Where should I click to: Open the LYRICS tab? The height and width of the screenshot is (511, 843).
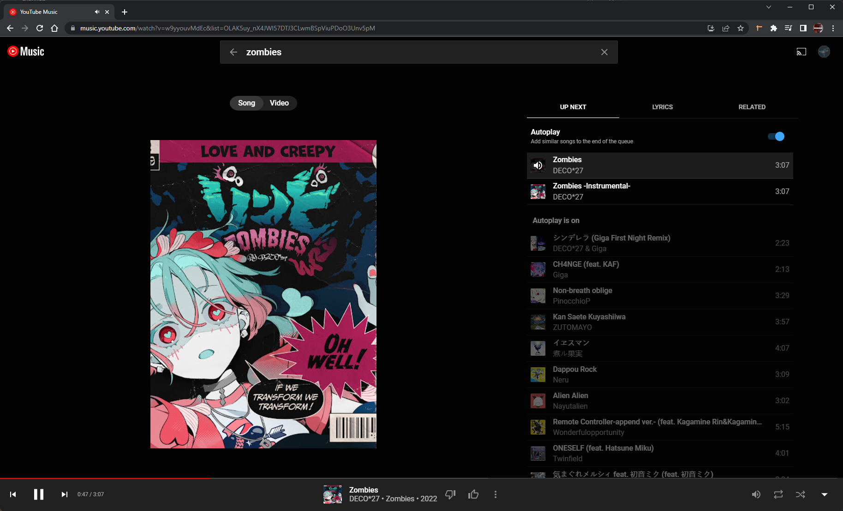click(x=663, y=107)
